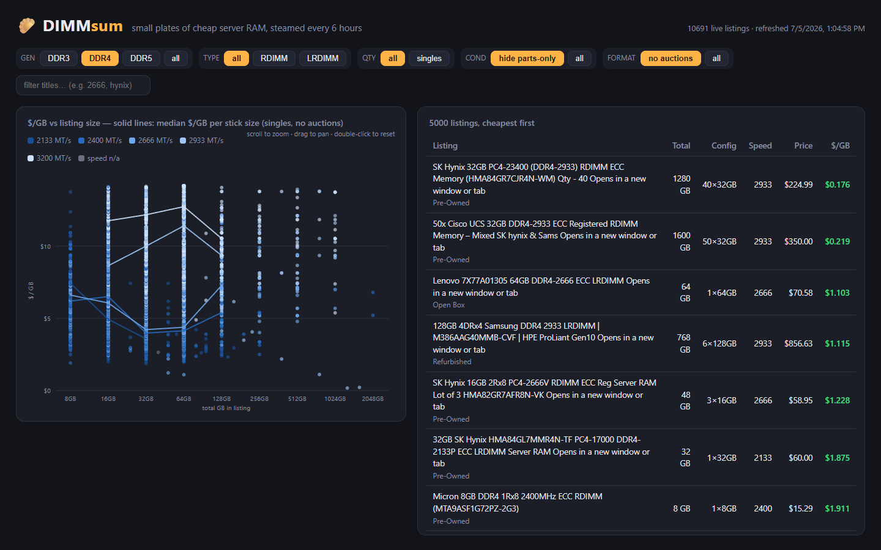Image resolution: width=881 pixels, height=550 pixels.
Task: Choose 'all' in the QTY filter group
Action: (x=393, y=58)
